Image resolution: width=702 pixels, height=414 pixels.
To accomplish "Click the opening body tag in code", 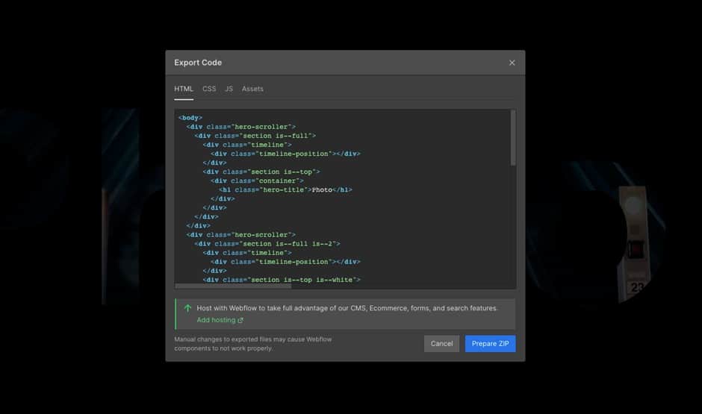I will click(x=190, y=118).
